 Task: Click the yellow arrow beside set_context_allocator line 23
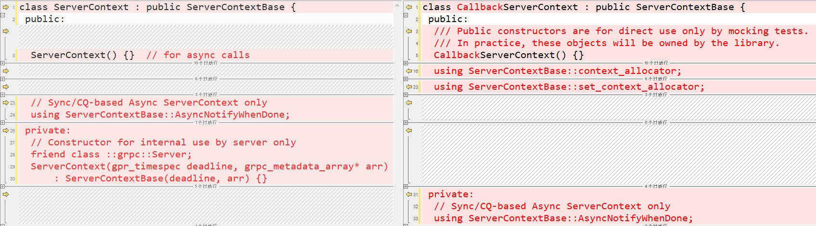(x=408, y=87)
